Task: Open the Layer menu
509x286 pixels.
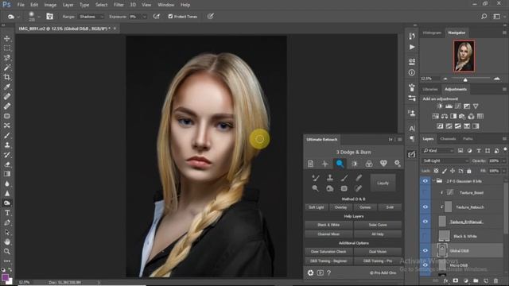Action: 68,5
